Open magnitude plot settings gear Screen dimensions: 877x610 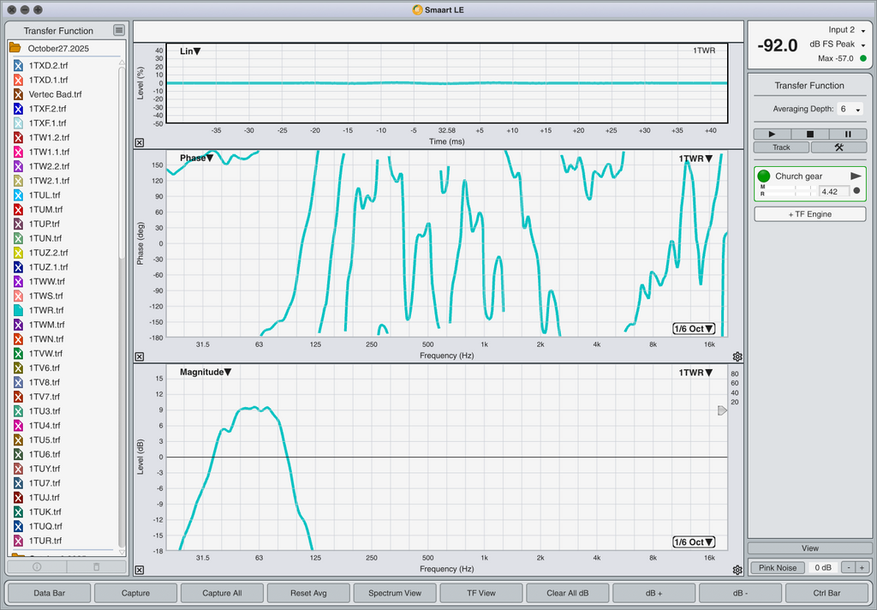737,570
